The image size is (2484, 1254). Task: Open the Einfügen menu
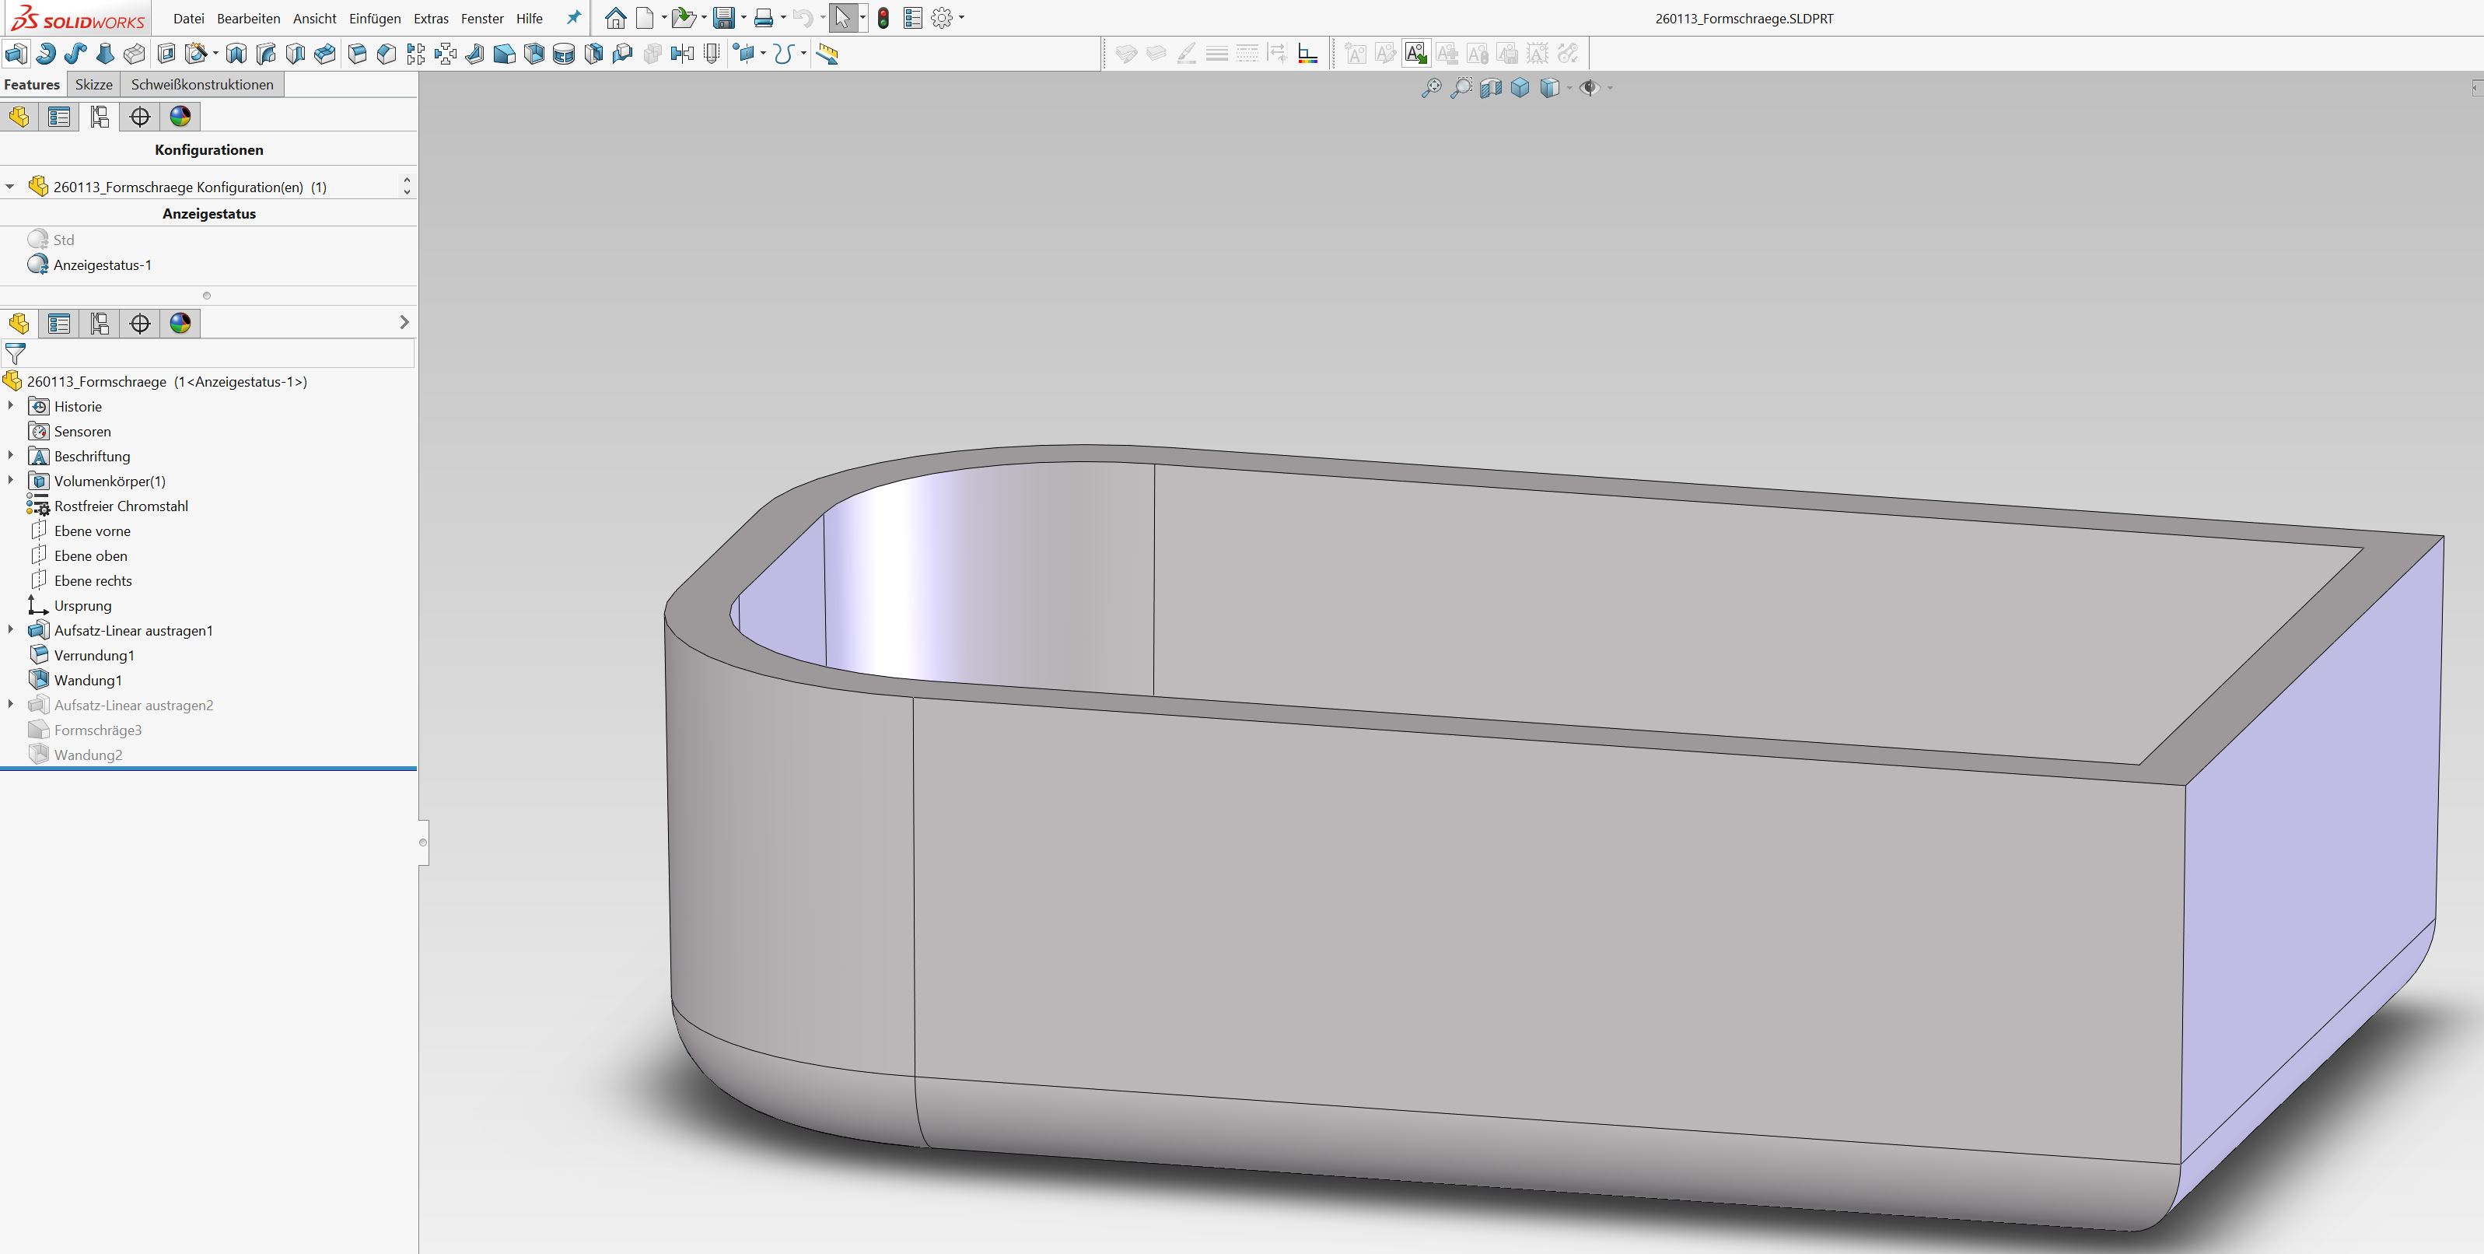pos(374,19)
